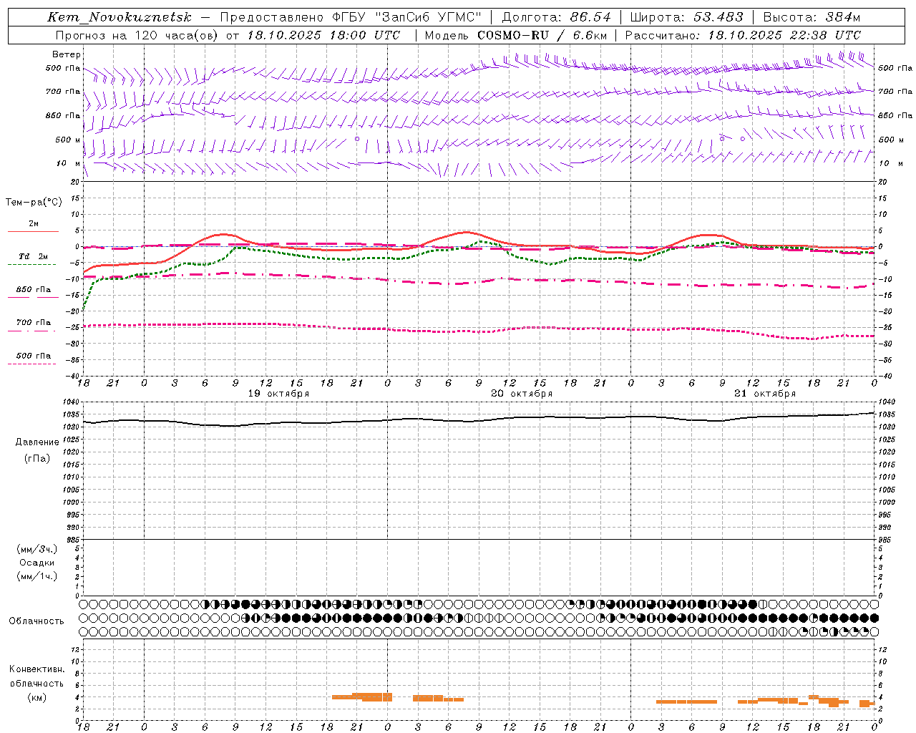Image resolution: width=916 pixels, height=733 pixels.
Task: Click the 'Давление' pressure panel label
Action: tap(37, 442)
